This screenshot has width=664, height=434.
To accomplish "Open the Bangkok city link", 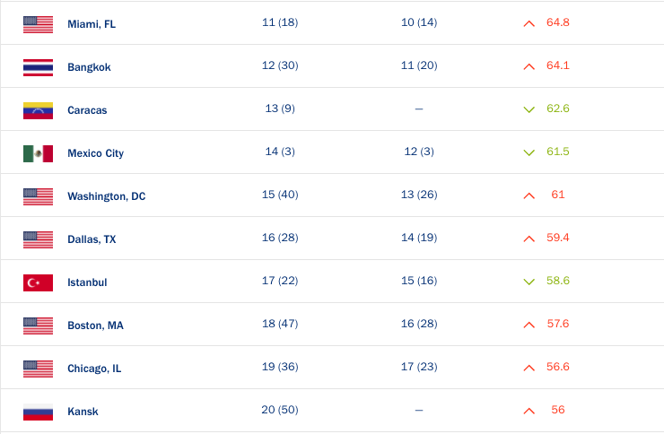I will pos(89,67).
